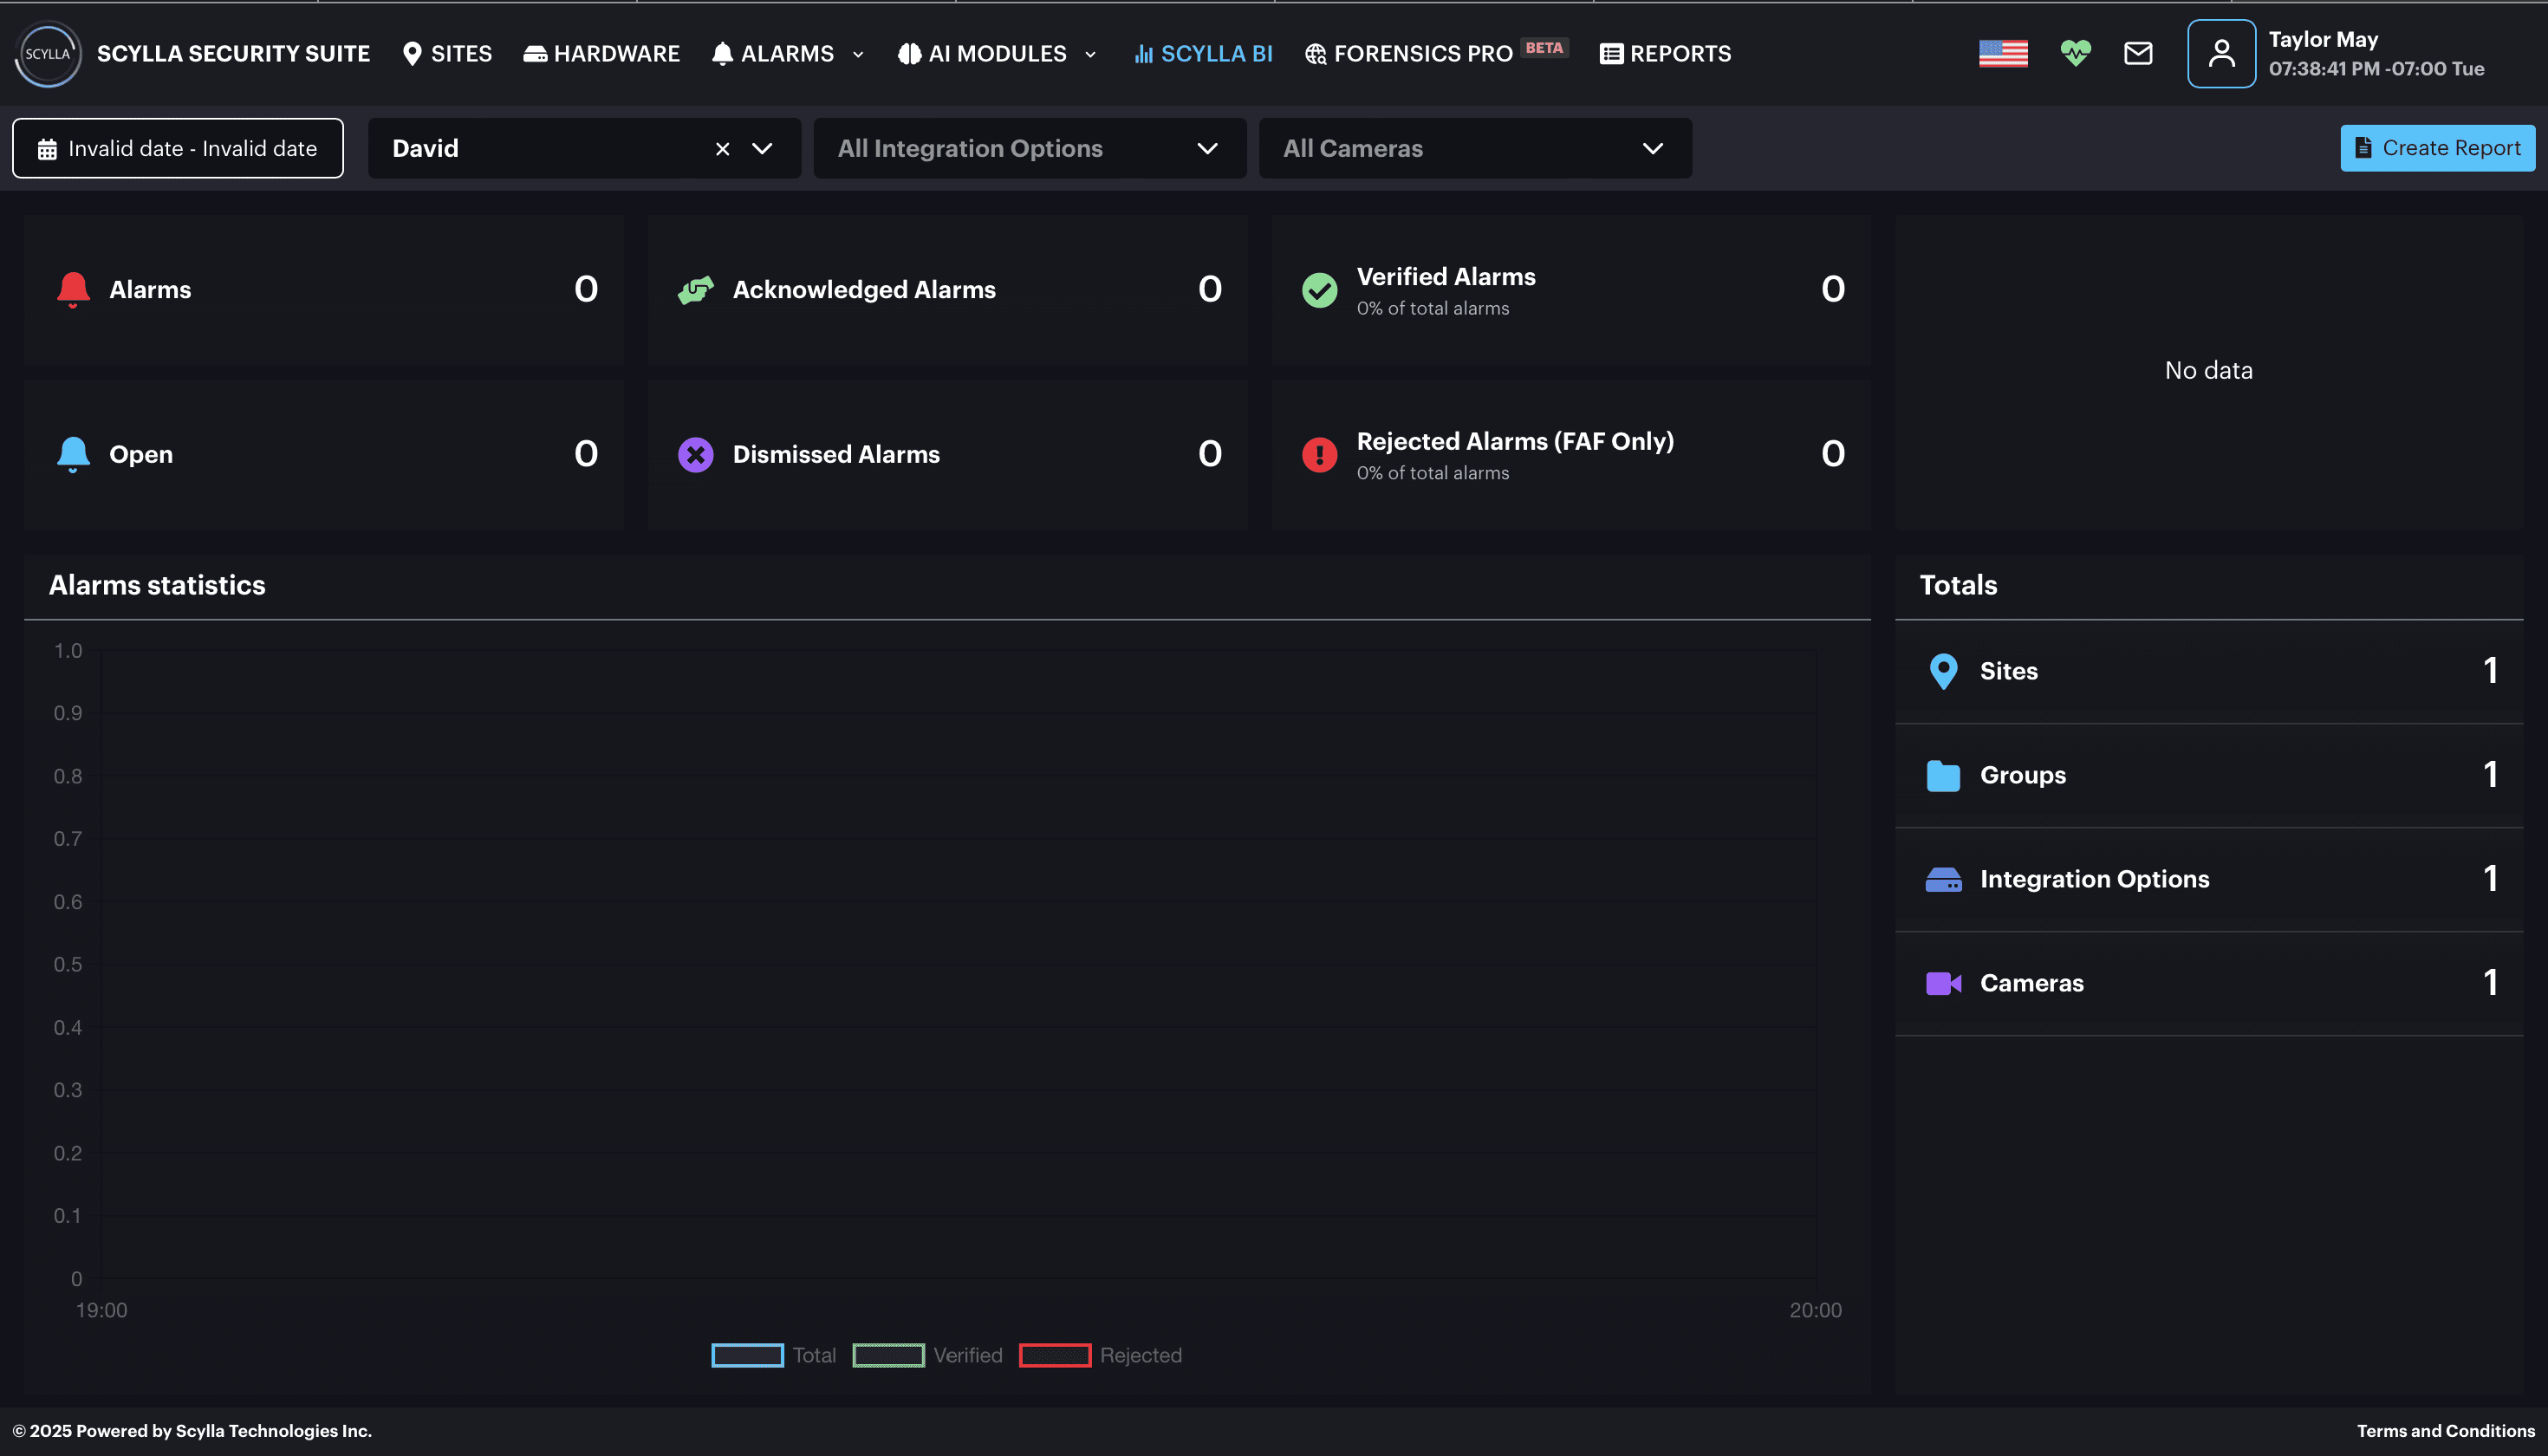The height and width of the screenshot is (1456, 2548).
Task: Open the user profile avatar
Action: coord(2221,54)
